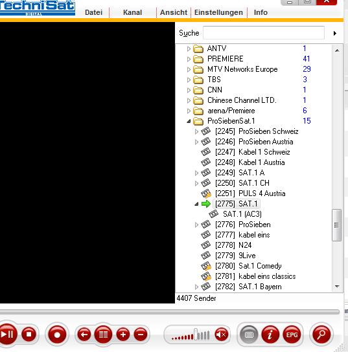This screenshot has width=348, height=352.
Task: Expand the MTV Networks Europe folder
Action: tap(189, 69)
